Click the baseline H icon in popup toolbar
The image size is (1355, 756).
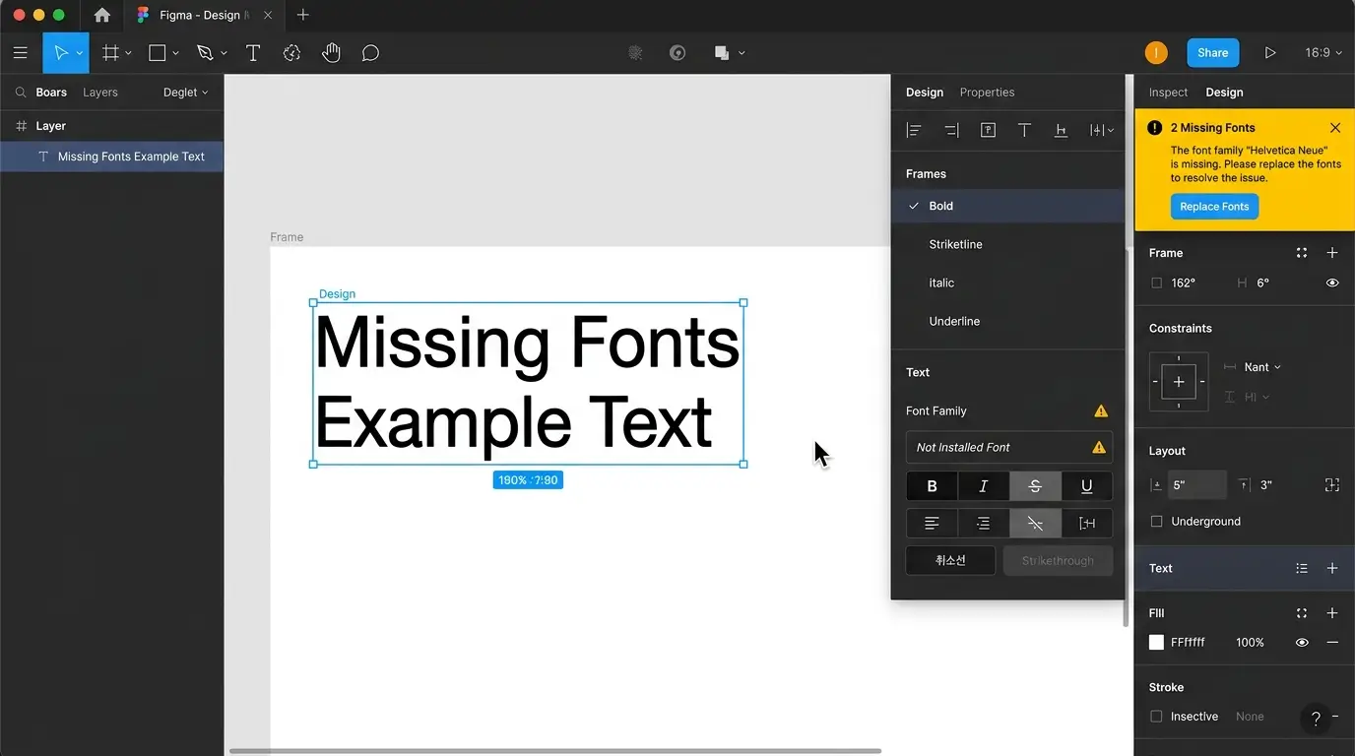1061,130
